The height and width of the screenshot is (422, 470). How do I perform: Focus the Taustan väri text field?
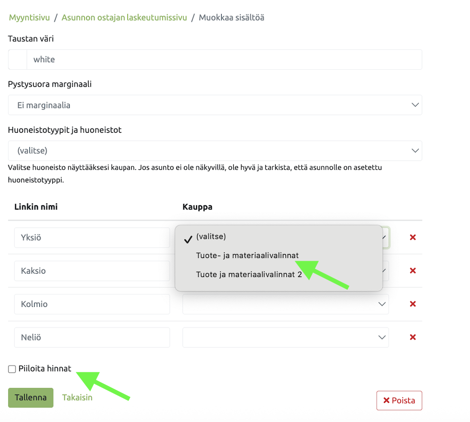click(x=224, y=60)
